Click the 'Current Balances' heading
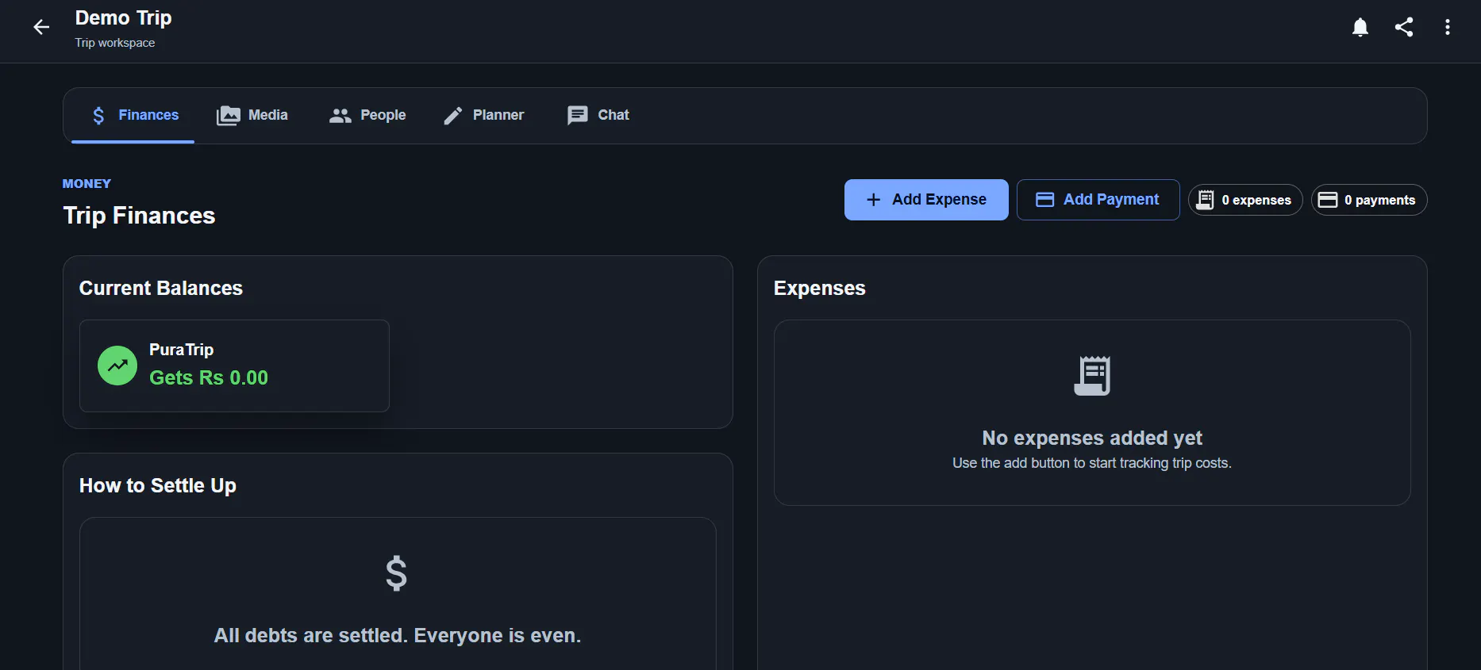This screenshot has width=1481, height=670. (x=161, y=288)
